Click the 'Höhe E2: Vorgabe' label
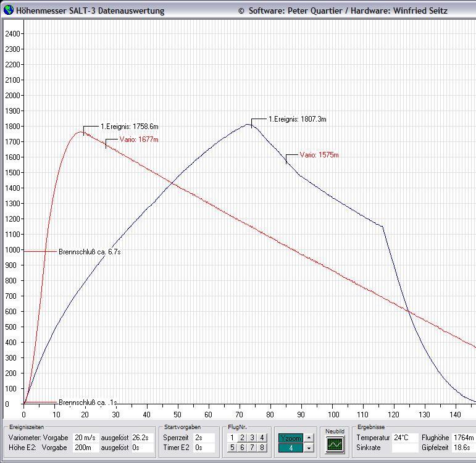 (38, 448)
